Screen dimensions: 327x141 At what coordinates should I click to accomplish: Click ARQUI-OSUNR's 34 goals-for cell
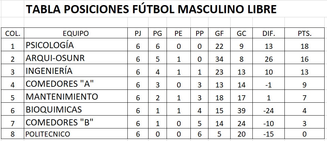[219, 58]
